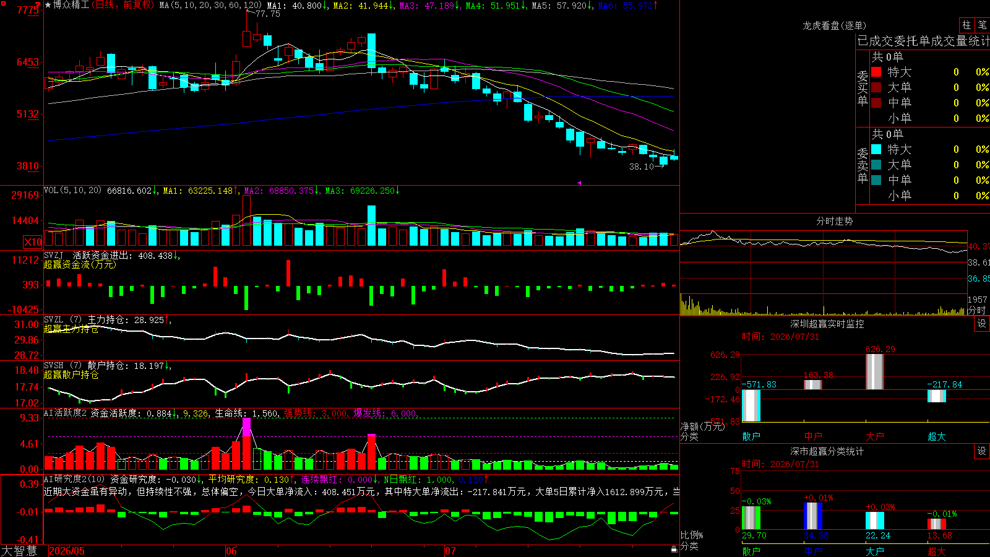Click the MA(5,10,20,30,60,120) indicator label

click(210, 5)
